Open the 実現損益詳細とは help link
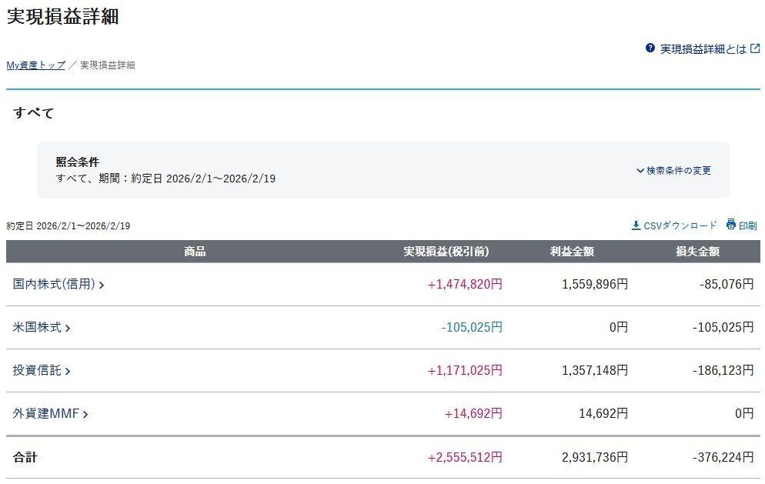765x484 pixels. click(703, 48)
